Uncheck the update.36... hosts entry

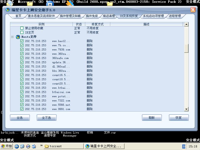point(22,62)
